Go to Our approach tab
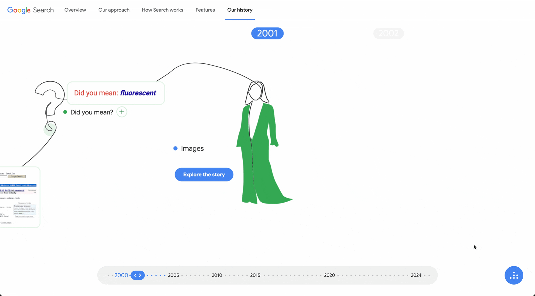 tap(114, 10)
